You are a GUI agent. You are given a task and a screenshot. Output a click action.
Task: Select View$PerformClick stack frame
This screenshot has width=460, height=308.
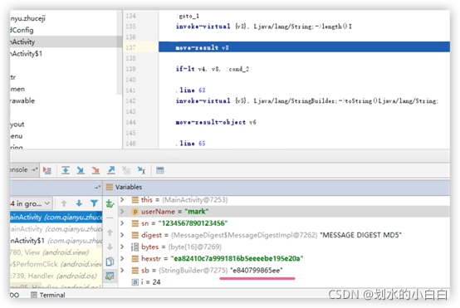[56, 264]
